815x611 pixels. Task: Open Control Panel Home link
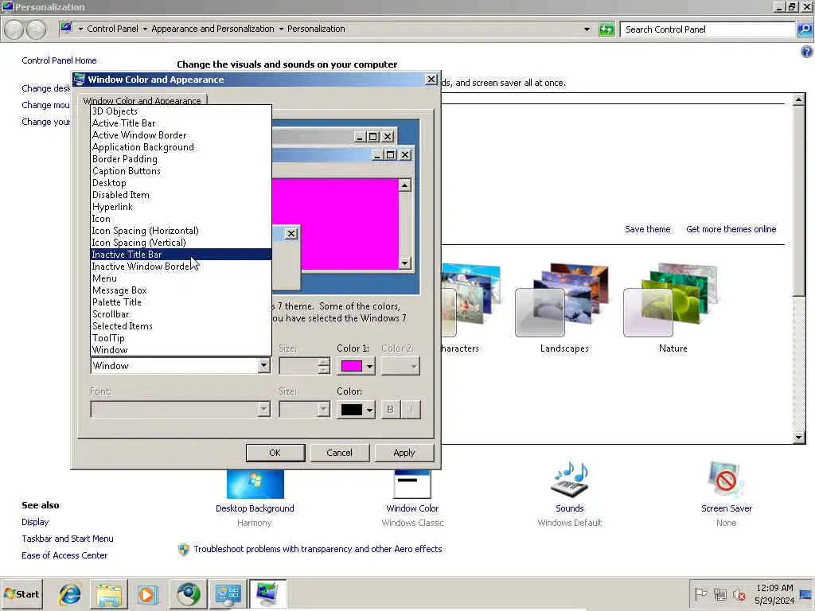click(x=59, y=60)
